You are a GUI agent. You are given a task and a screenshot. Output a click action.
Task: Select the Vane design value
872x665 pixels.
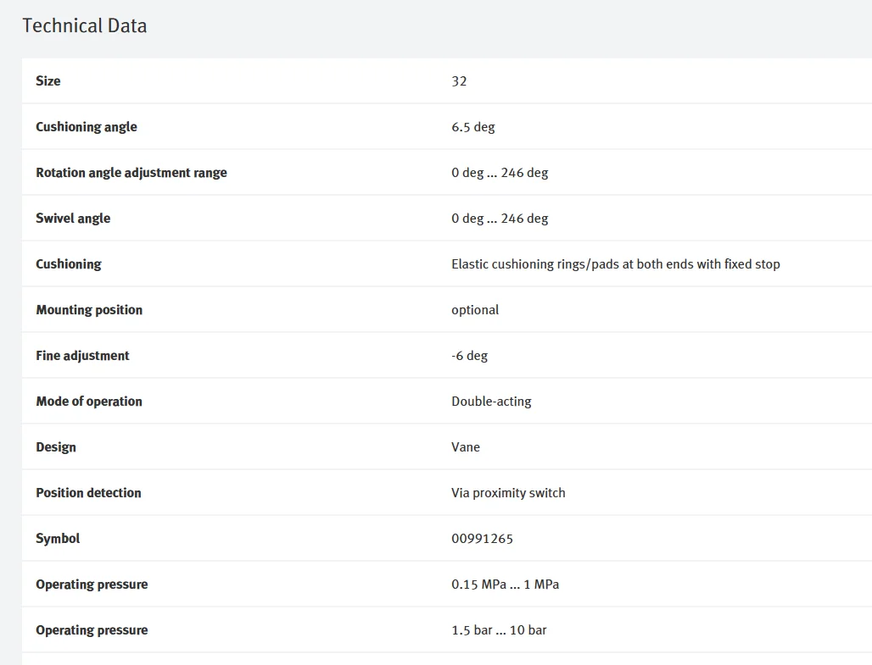tap(465, 447)
